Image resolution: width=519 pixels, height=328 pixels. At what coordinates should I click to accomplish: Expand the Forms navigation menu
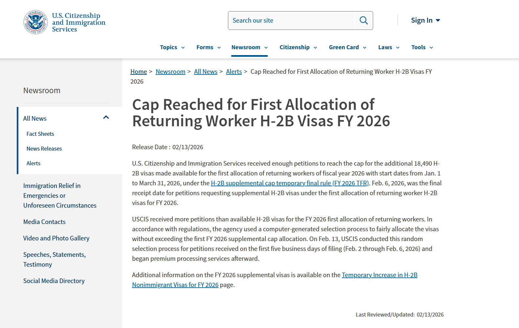point(208,47)
